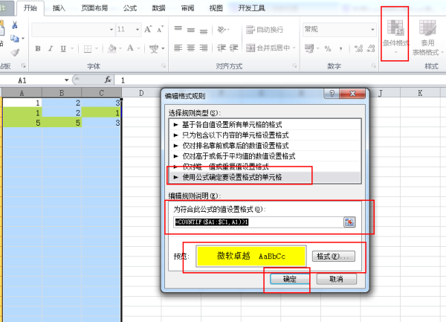446x322 pixels.
Task: Click 合并后居中 merge and center
Action: point(268,48)
